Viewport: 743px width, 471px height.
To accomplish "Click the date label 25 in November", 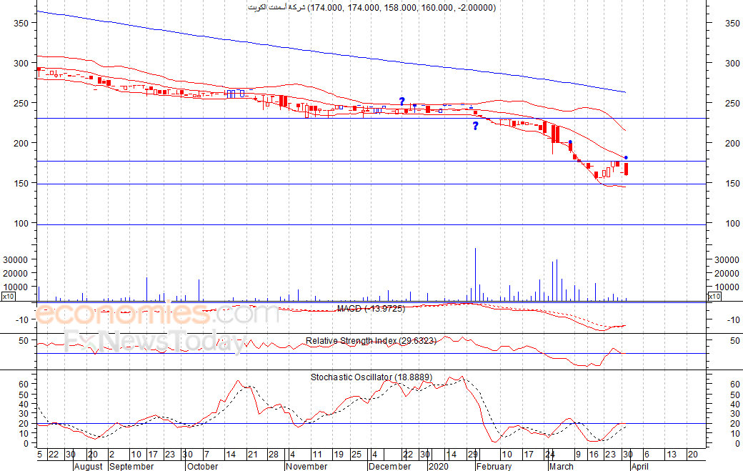I will tap(356, 455).
